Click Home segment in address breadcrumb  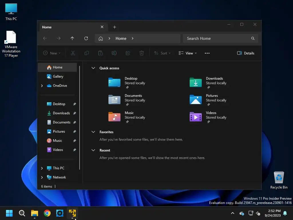tap(121, 38)
